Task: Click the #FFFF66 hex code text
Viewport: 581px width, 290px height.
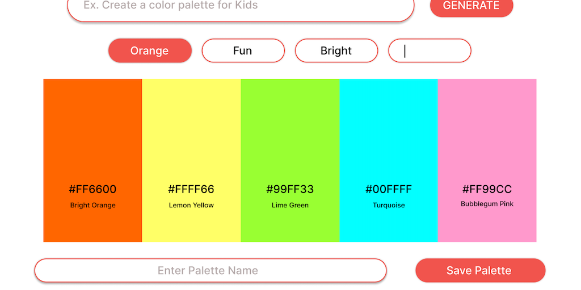Action: (191, 189)
